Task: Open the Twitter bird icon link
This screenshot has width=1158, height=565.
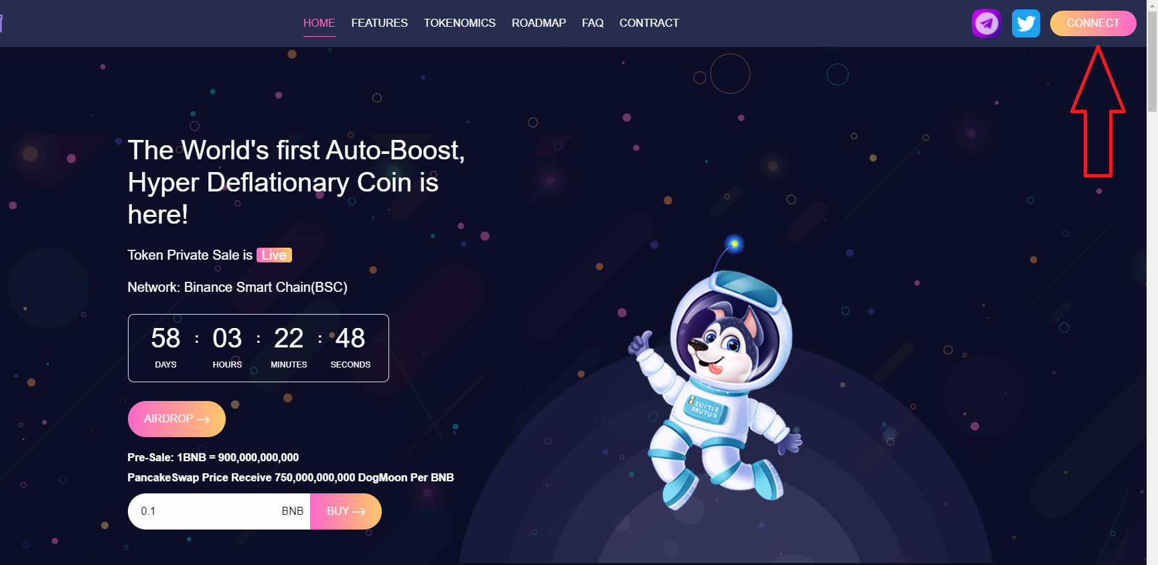Action: click(x=1025, y=23)
